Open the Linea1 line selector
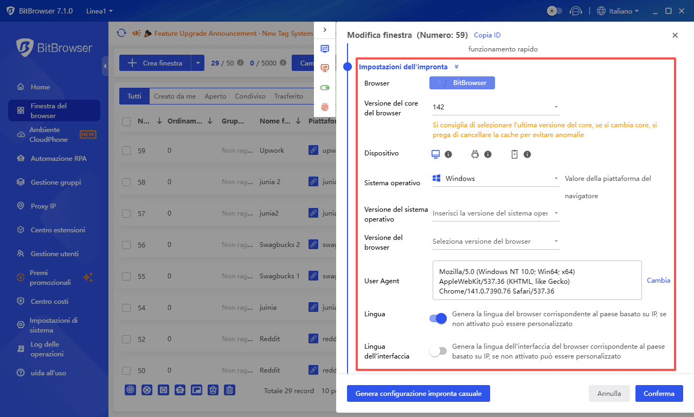694x417 pixels. point(100,11)
